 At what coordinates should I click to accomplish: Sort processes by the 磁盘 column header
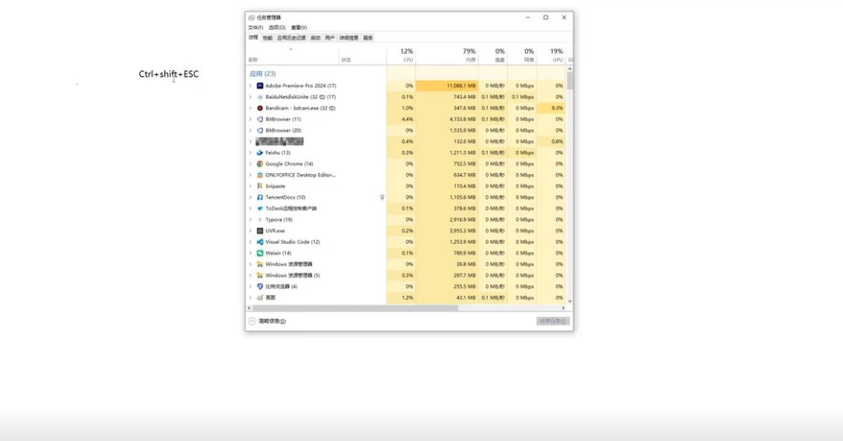tap(493, 55)
